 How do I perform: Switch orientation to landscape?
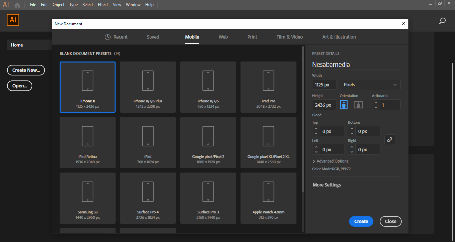coord(358,105)
